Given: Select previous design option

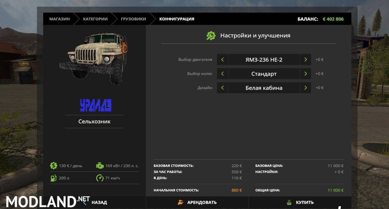Looking at the screenshot, I should coord(223,88).
